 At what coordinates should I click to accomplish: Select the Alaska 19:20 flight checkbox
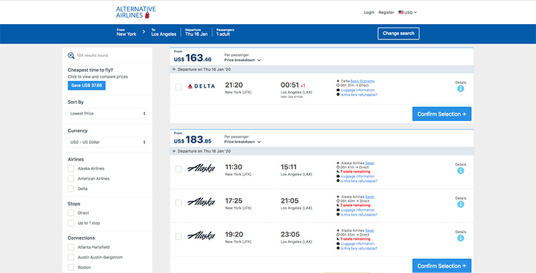point(178,236)
